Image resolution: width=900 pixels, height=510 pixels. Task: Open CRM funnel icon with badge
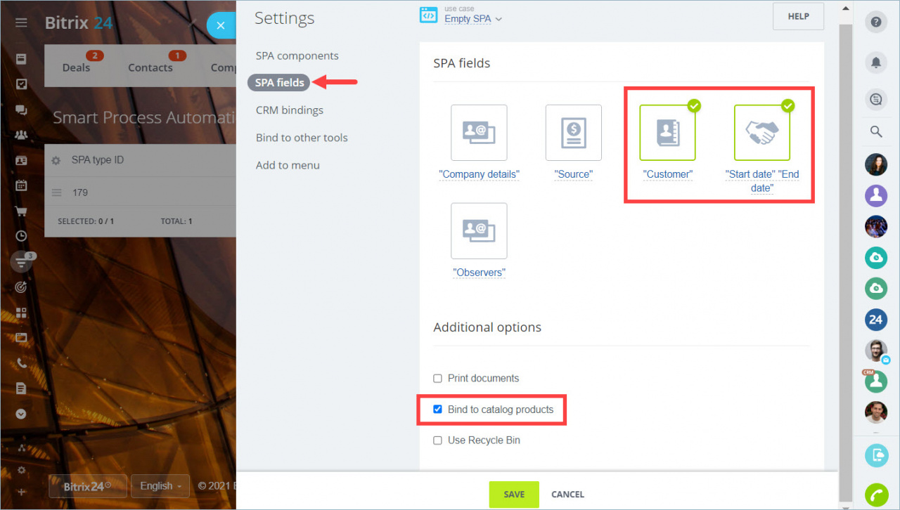(x=21, y=261)
